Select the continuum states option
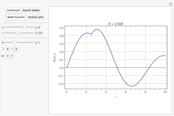Viewport: 174px width, 116px height. [x=13, y=10]
